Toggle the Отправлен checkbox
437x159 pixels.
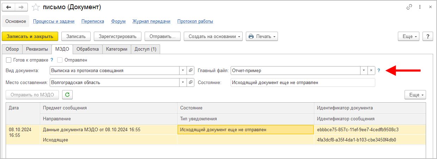tap(60, 60)
